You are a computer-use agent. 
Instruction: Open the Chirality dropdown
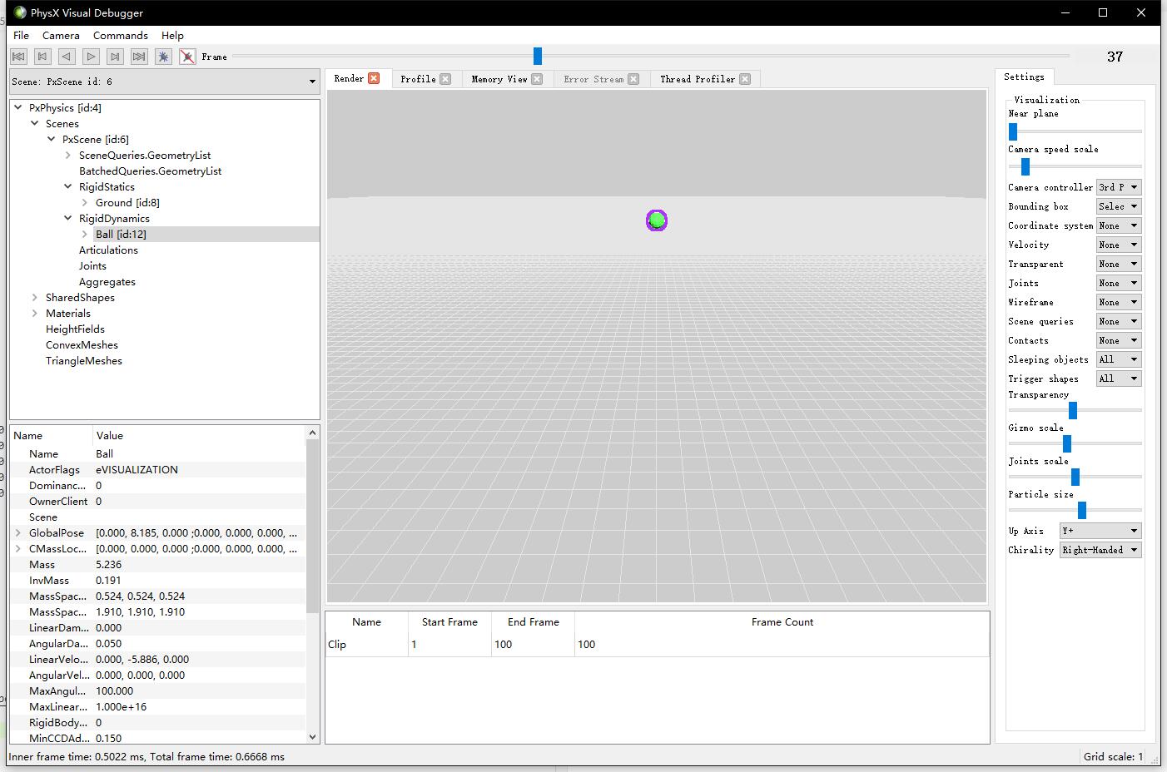[x=1100, y=550]
